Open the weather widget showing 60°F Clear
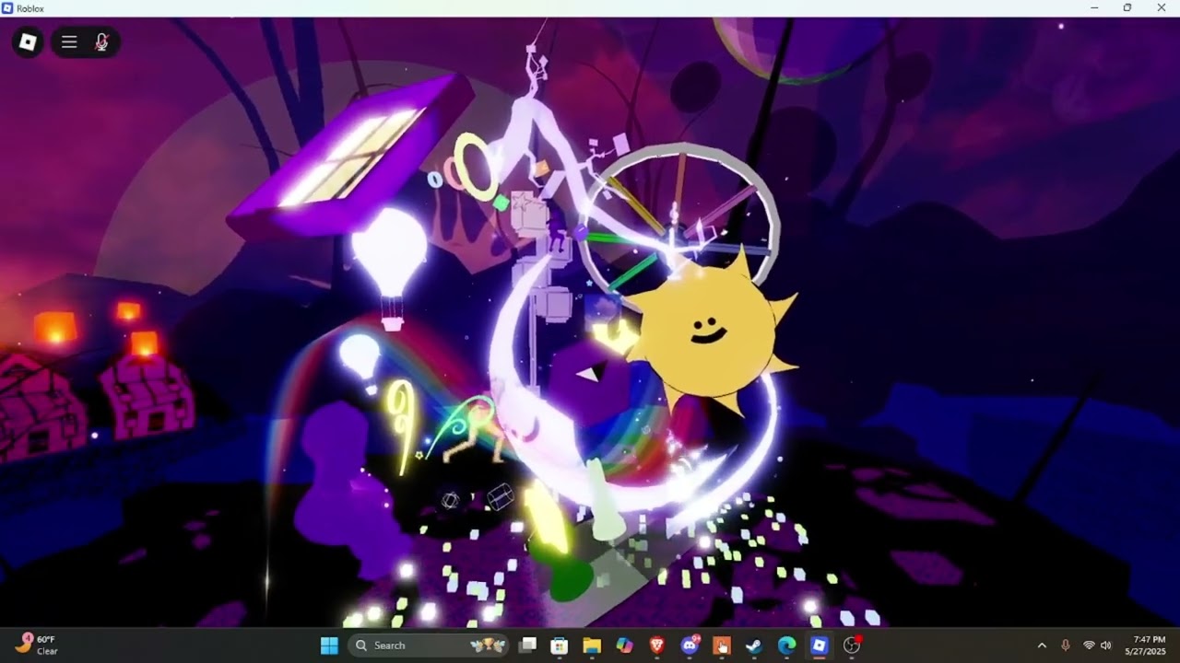Viewport: 1180px width, 663px height. (37, 646)
